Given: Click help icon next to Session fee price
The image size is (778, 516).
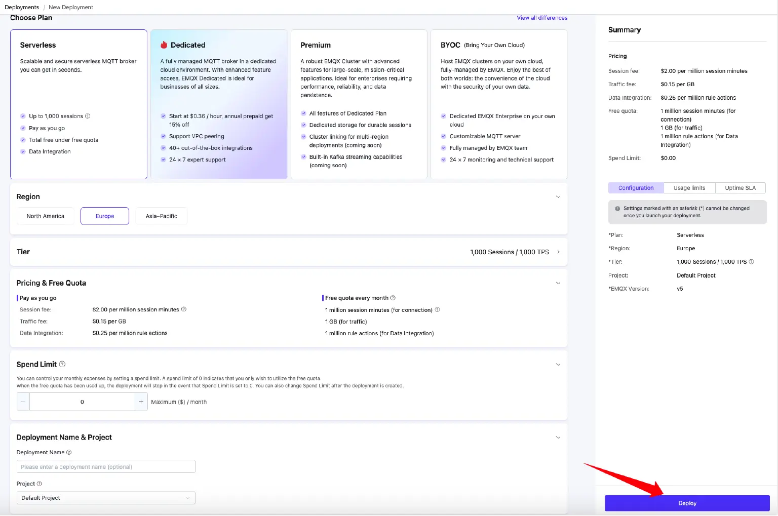Looking at the screenshot, I should [184, 309].
